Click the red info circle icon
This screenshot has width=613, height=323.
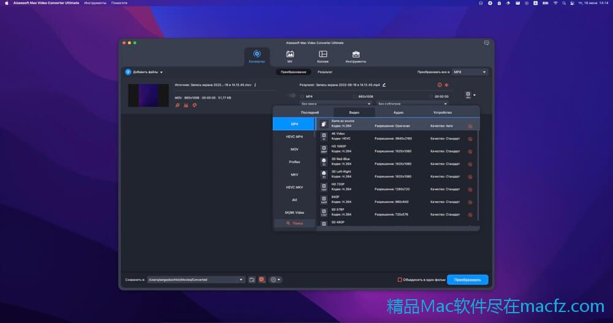440,84
